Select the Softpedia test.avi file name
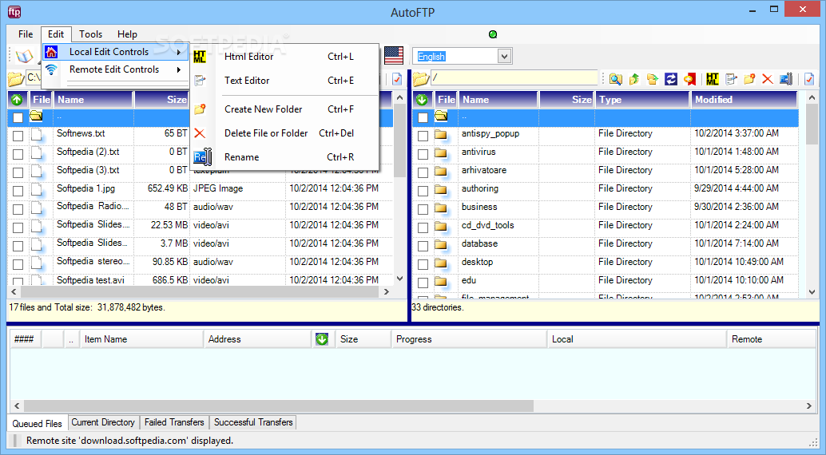The image size is (826, 455). pos(90,280)
